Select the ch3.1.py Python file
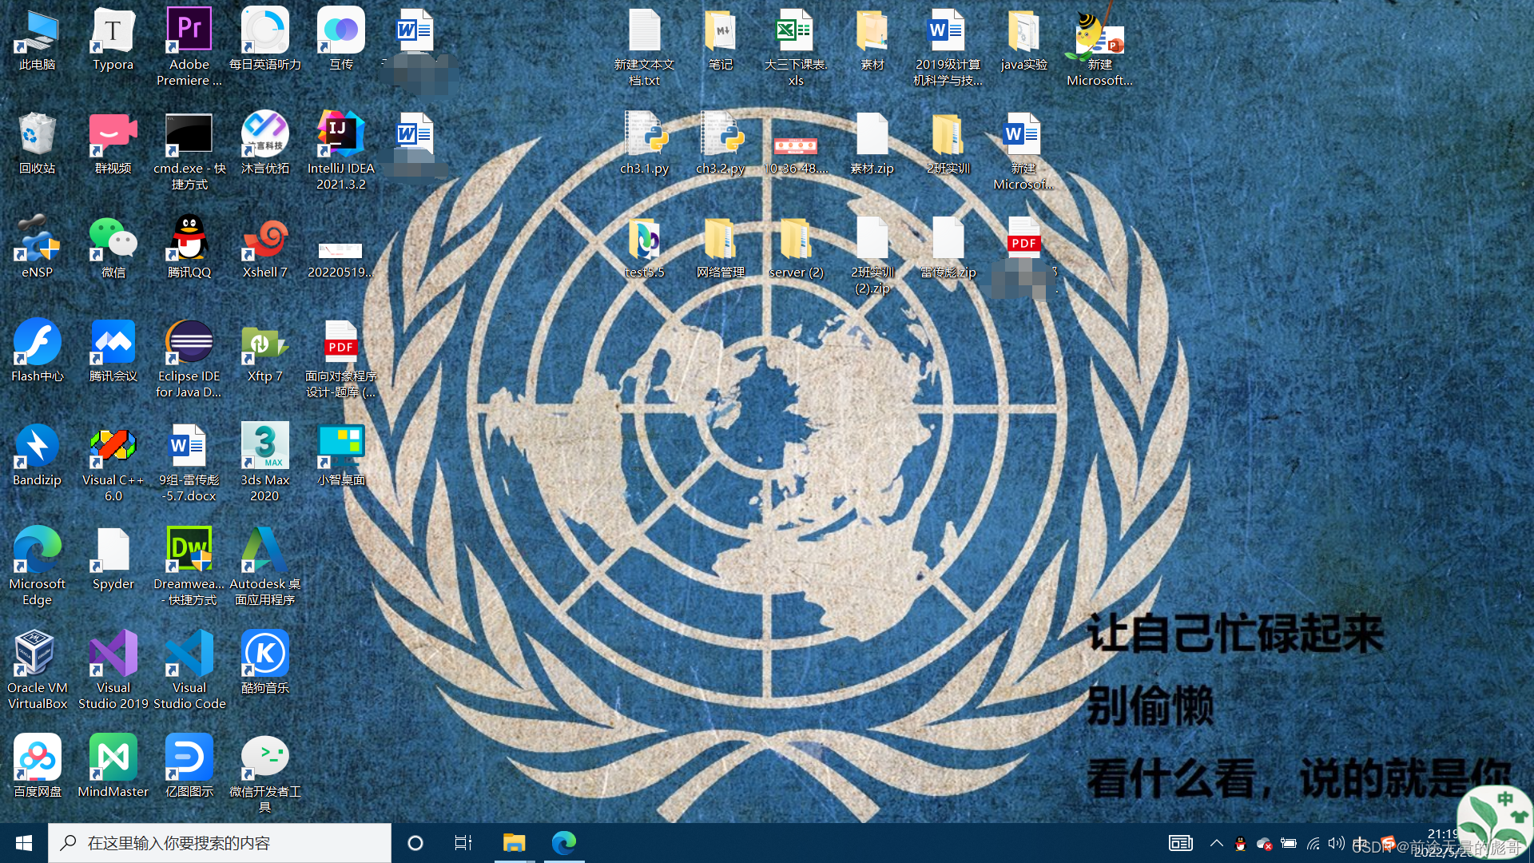Screen dimensions: 1534x863 tap(645, 136)
